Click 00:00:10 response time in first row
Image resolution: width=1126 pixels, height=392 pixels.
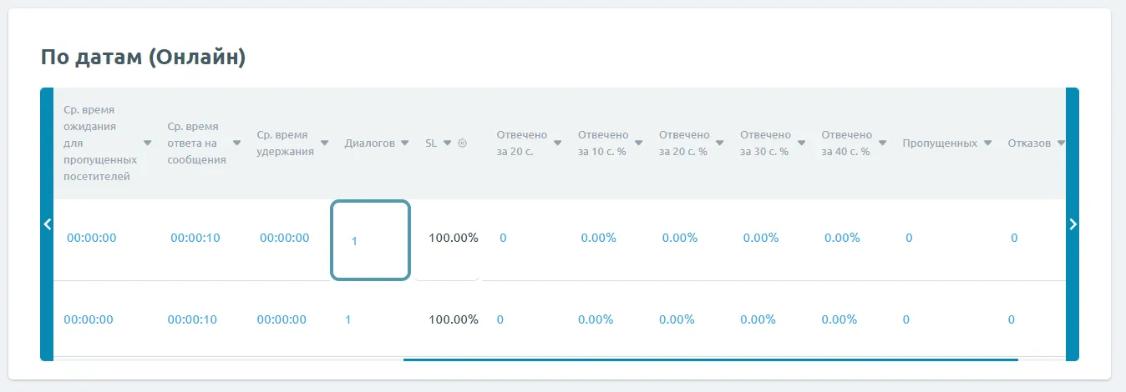(195, 238)
